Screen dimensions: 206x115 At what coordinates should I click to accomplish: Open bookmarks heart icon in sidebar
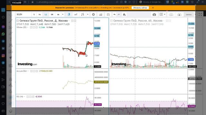tap(3, 104)
